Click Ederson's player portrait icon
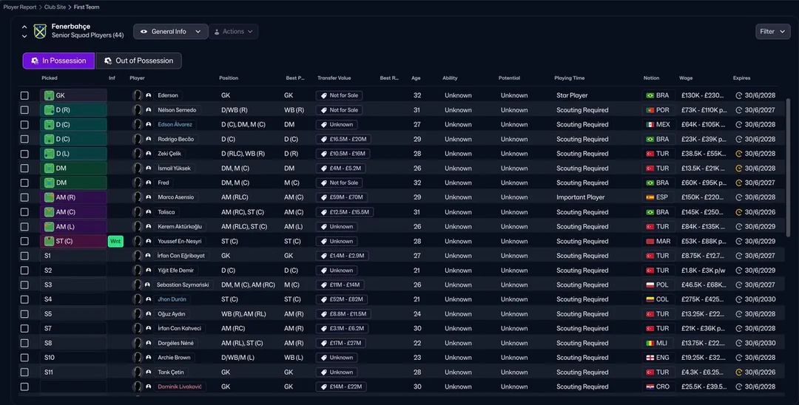 coord(137,95)
